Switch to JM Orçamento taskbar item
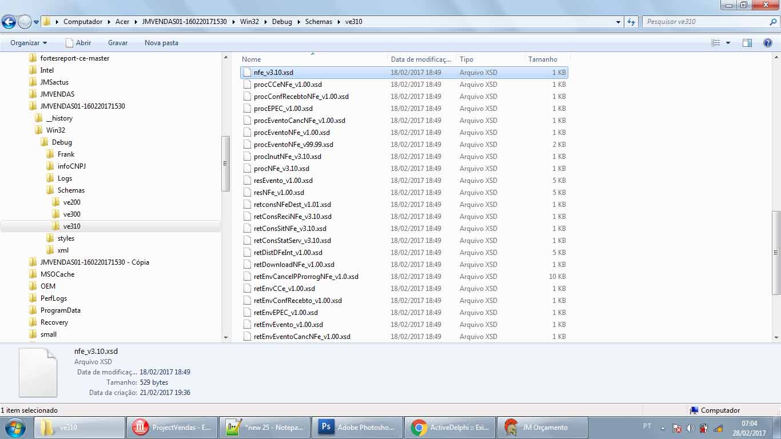This screenshot has width=781, height=439. coord(542,428)
